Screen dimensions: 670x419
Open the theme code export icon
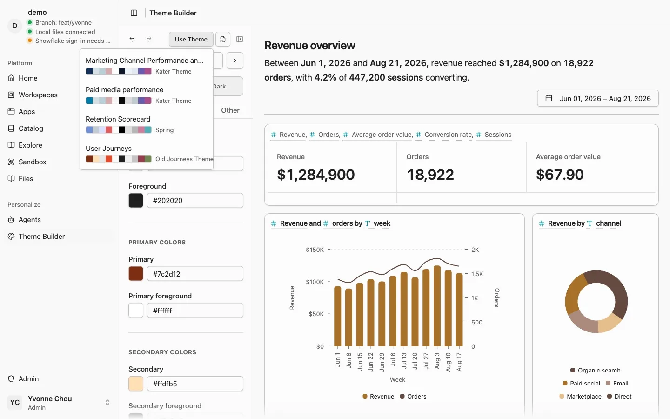pyautogui.click(x=223, y=40)
